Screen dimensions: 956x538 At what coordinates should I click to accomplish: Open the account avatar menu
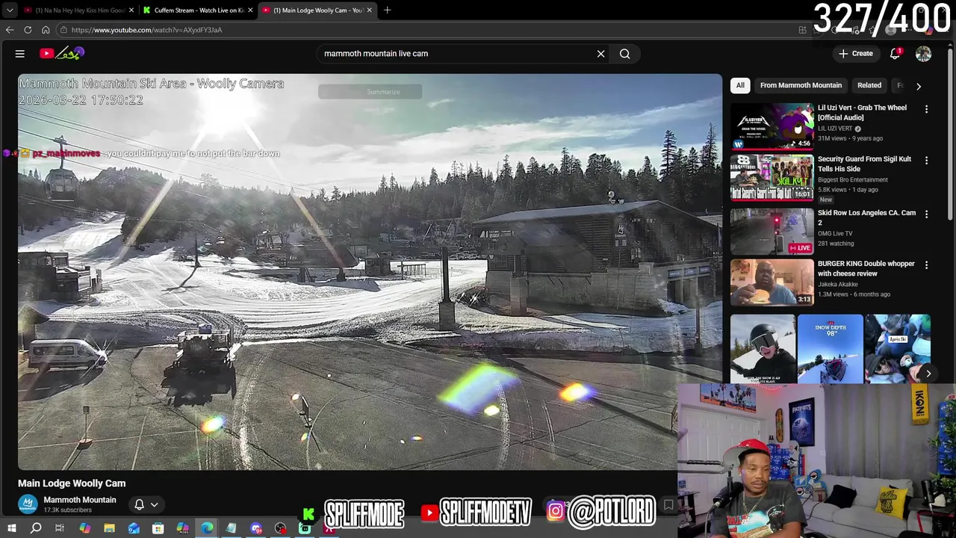924,54
